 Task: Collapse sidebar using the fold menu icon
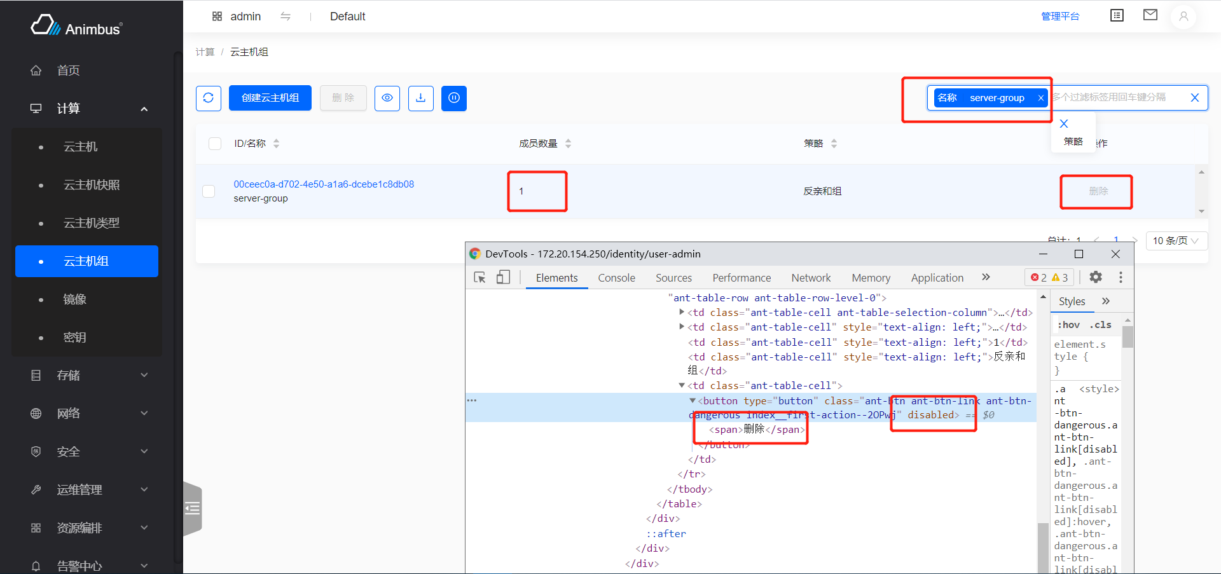pos(192,509)
